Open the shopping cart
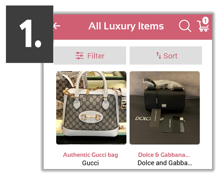The width and height of the screenshot is (224, 182). pos(203,26)
